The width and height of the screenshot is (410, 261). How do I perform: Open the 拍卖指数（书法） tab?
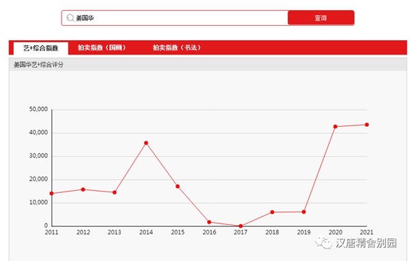point(177,48)
